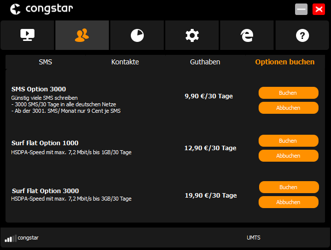331x250 pixels.
Task: Open the usage statistics pie chart icon
Action: click(137, 35)
